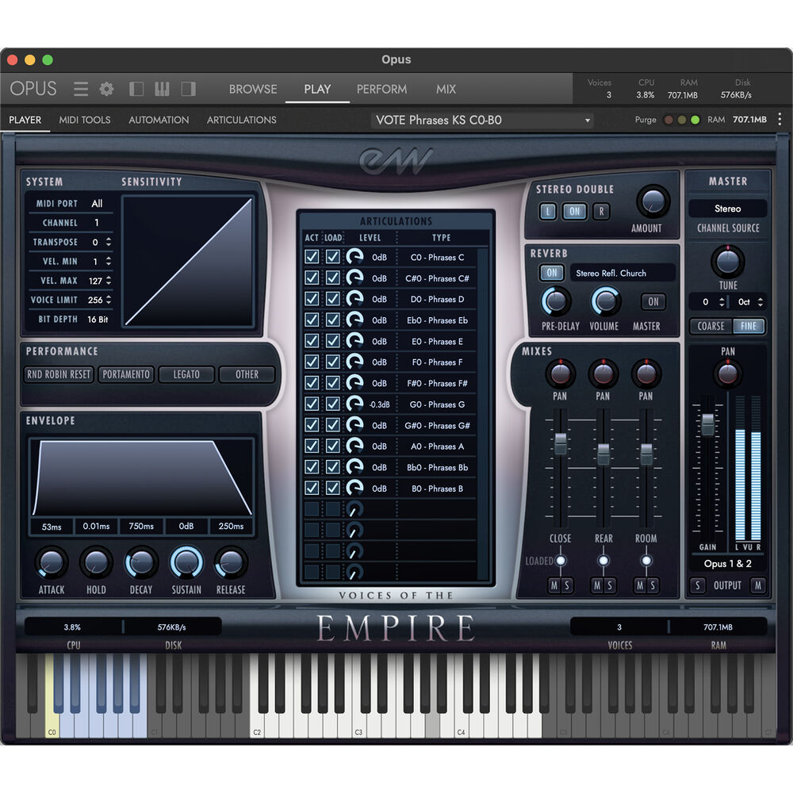The width and height of the screenshot is (793, 793).
Task: Mute the Close mic mix
Action: [x=555, y=585]
